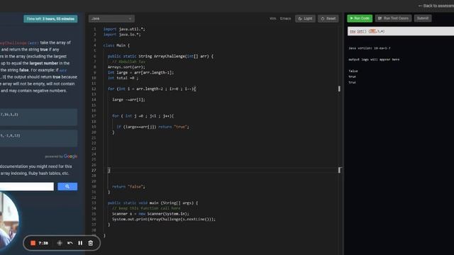Click the 'class Main {' line
Image resolution: width=454 pixels, height=255 pixels.
click(x=116, y=45)
